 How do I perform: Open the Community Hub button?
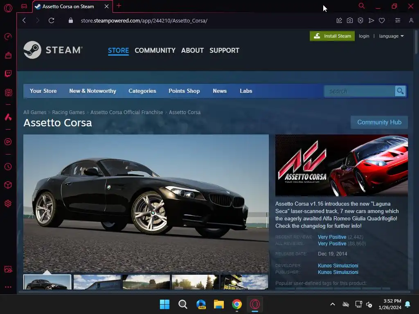coord(379,122)
